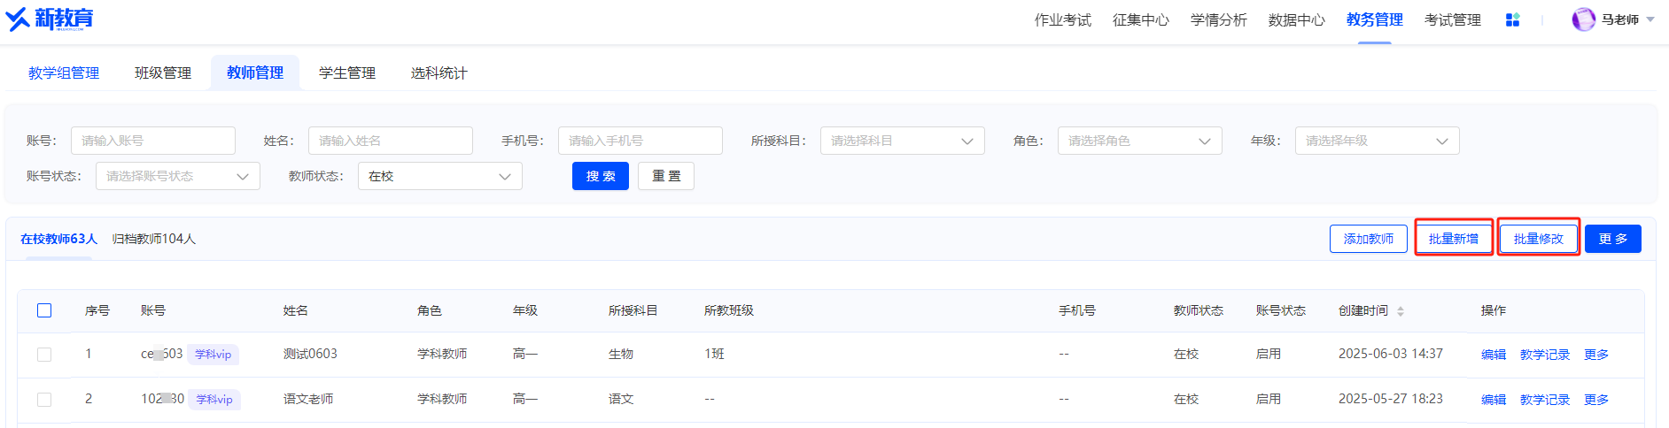This screenshot has width=1669, height=428.
Task: Open the 所授科目 dropdown
Action: click(902, 141)
